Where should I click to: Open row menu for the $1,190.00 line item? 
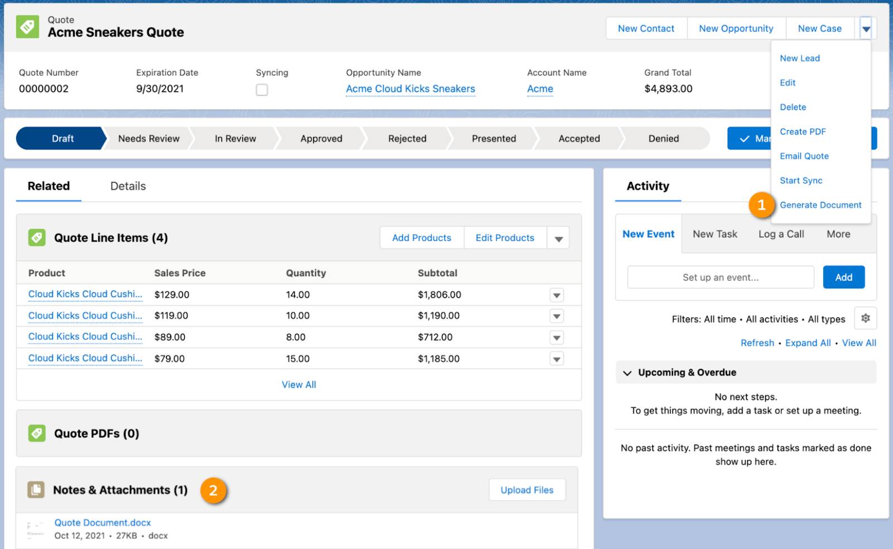click(556, 316)
